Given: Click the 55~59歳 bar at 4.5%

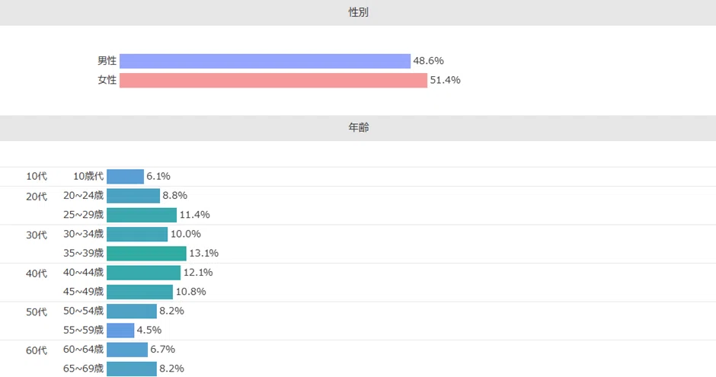Looking at the screenshot, I should [x=120, y=330].
